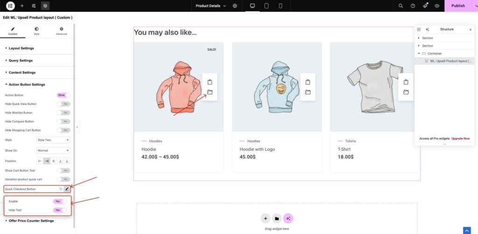Open the Product Details document dropdown
Image resolution: width=478 pixels, height=234 pixels.
click(x=211, y=6)
